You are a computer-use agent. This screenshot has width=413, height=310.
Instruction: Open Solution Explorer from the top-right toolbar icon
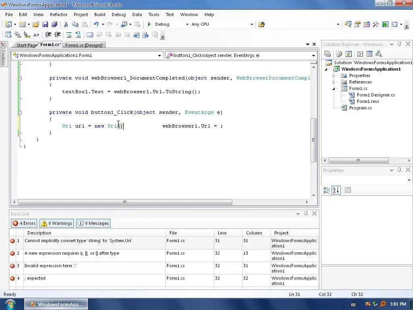point(348,24)
